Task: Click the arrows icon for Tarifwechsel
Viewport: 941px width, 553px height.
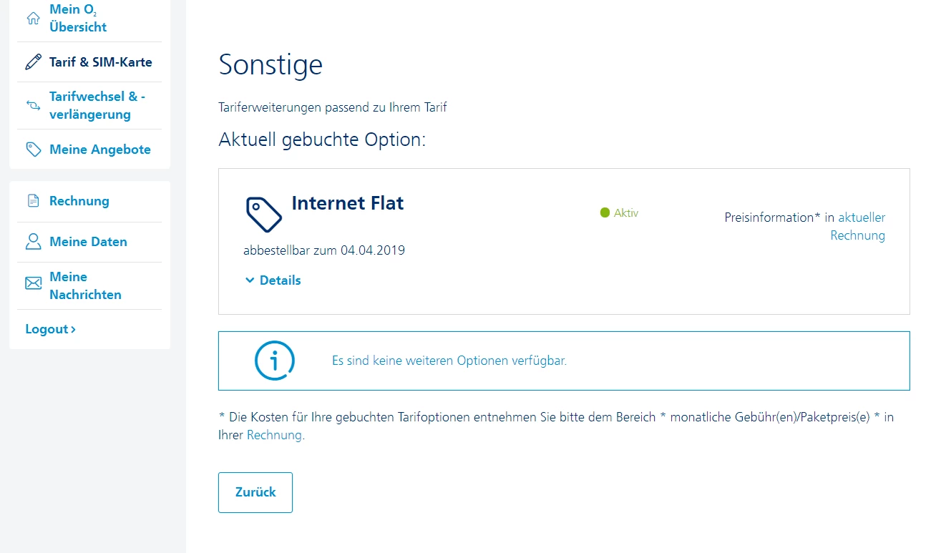Action: click(33, 105)
